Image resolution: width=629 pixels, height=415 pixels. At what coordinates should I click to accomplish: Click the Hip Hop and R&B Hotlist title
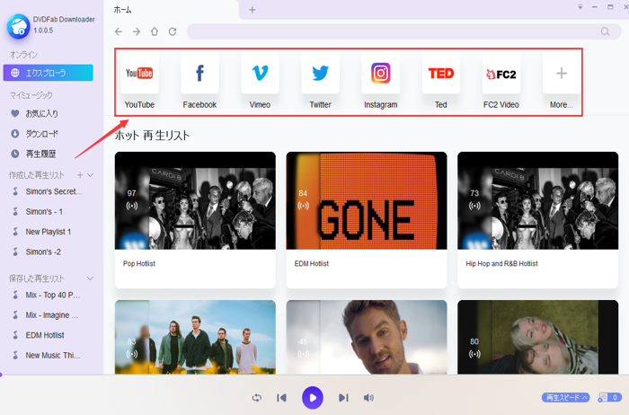click(501, 263)
